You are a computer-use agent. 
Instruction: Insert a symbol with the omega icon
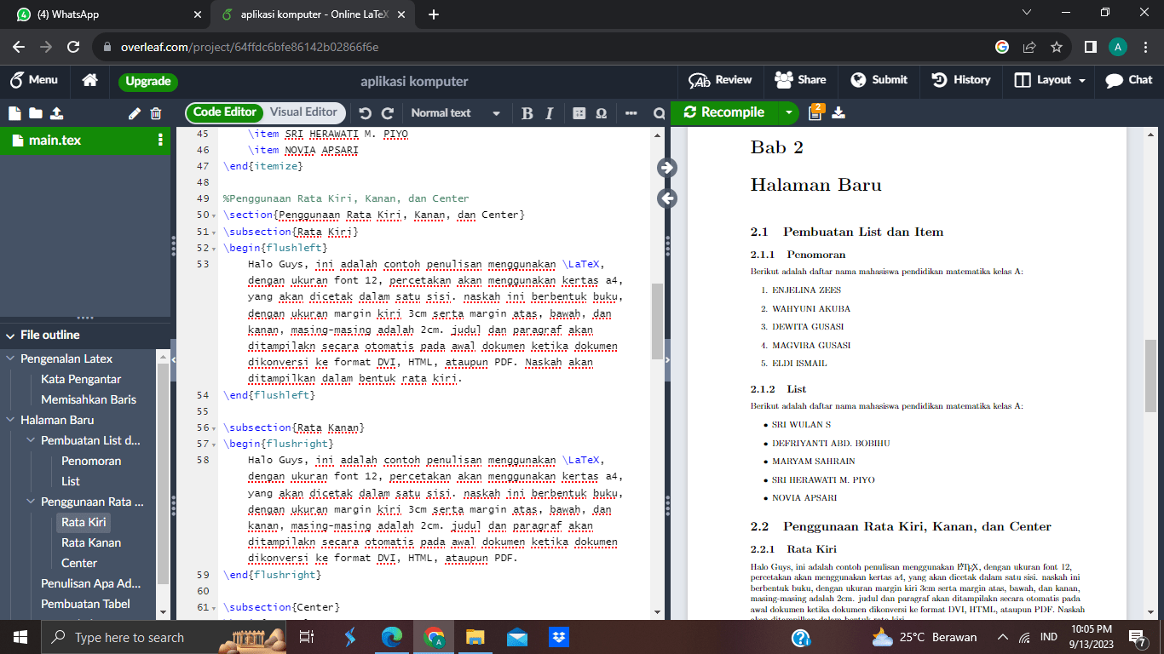click(x=601, y=113)
